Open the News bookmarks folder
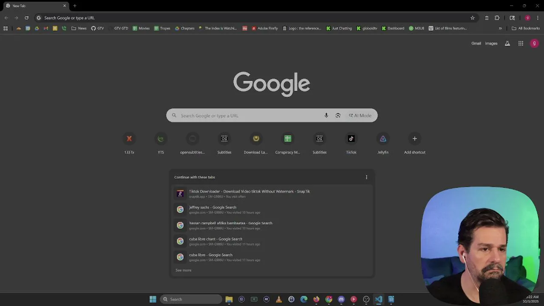Viewport: 544px width, 306px height. pos(79,28)
